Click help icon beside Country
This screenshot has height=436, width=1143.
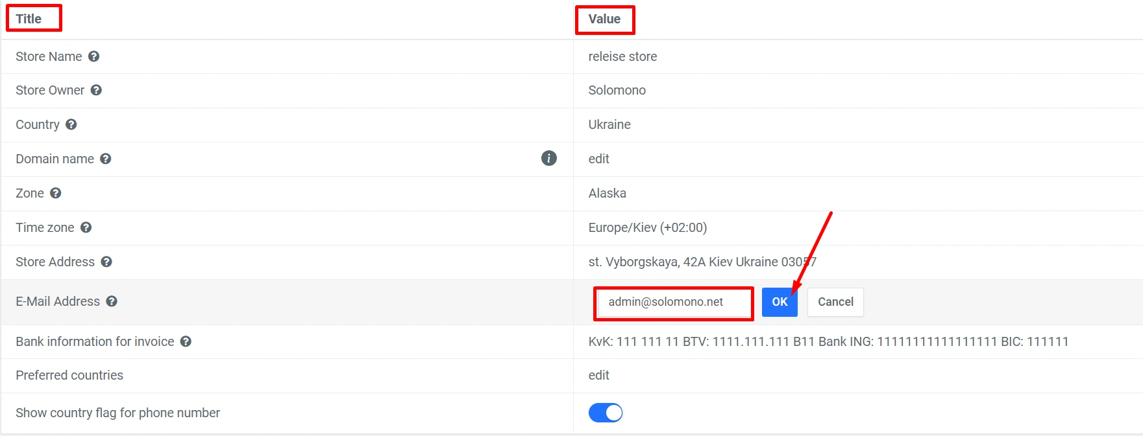click(71, 124)
